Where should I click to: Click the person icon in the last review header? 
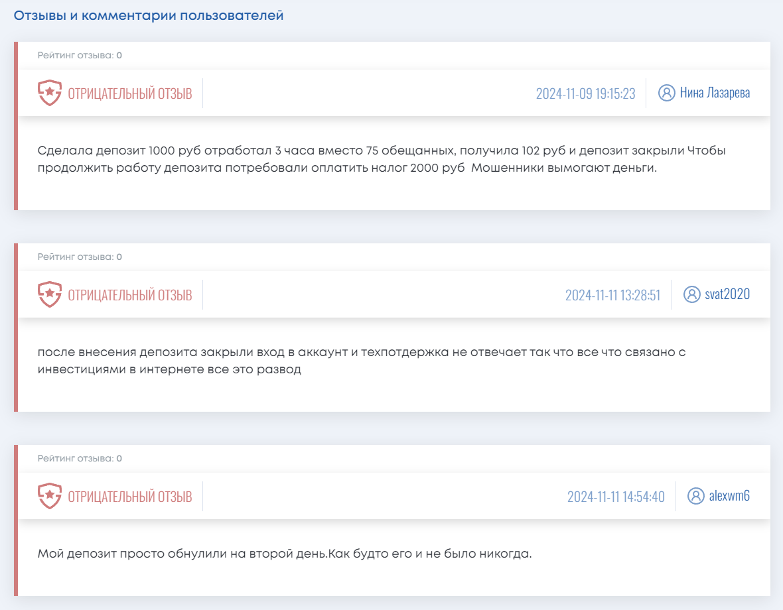tap(696, 495)
